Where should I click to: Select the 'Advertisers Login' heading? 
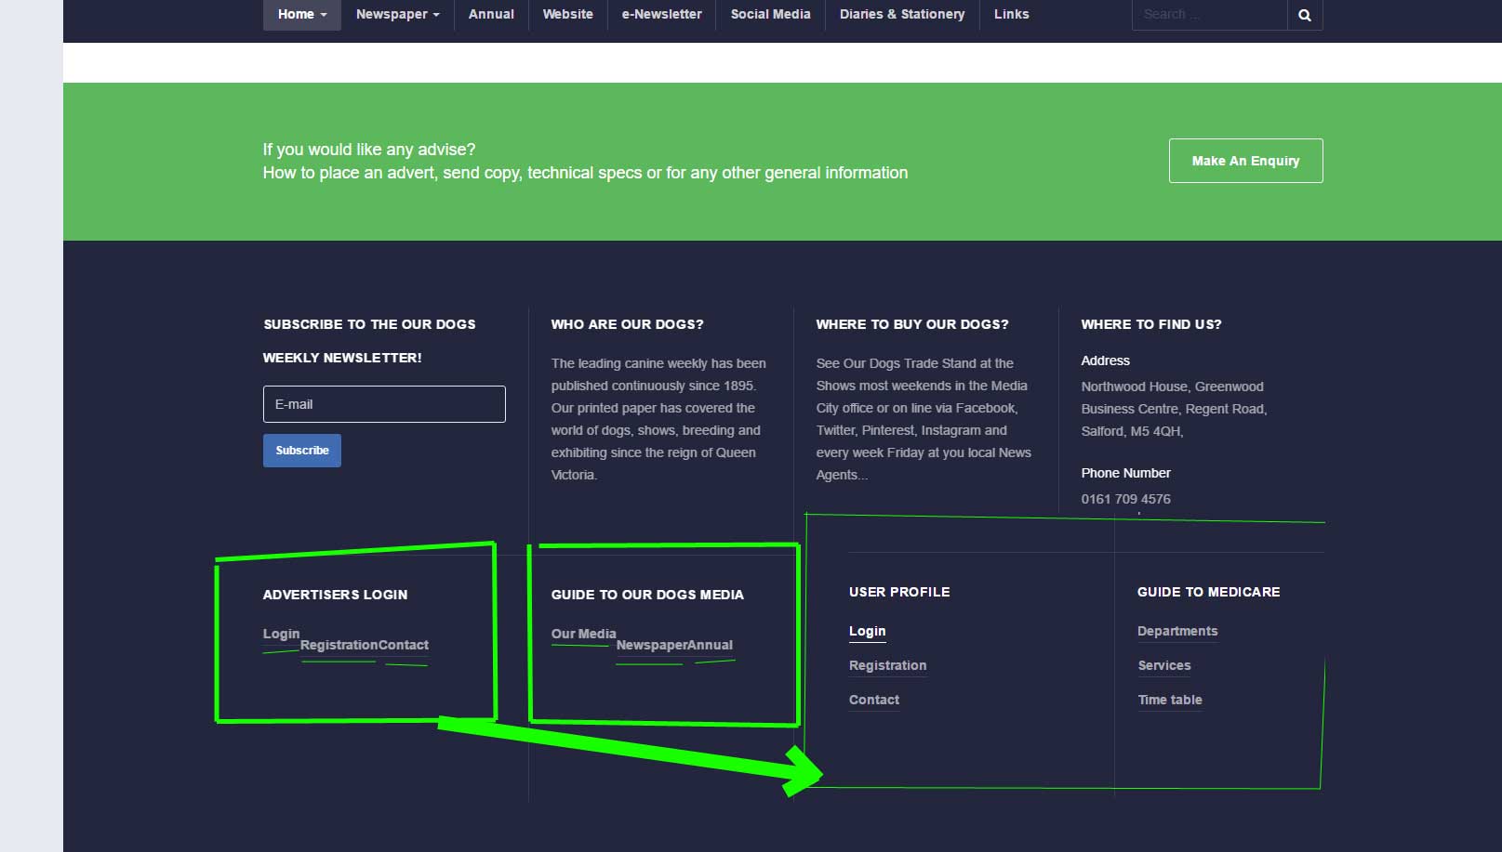(335, 595)
